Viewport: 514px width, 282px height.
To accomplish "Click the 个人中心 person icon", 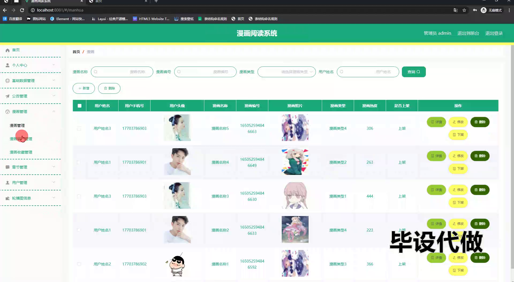I will pos(7,65).
